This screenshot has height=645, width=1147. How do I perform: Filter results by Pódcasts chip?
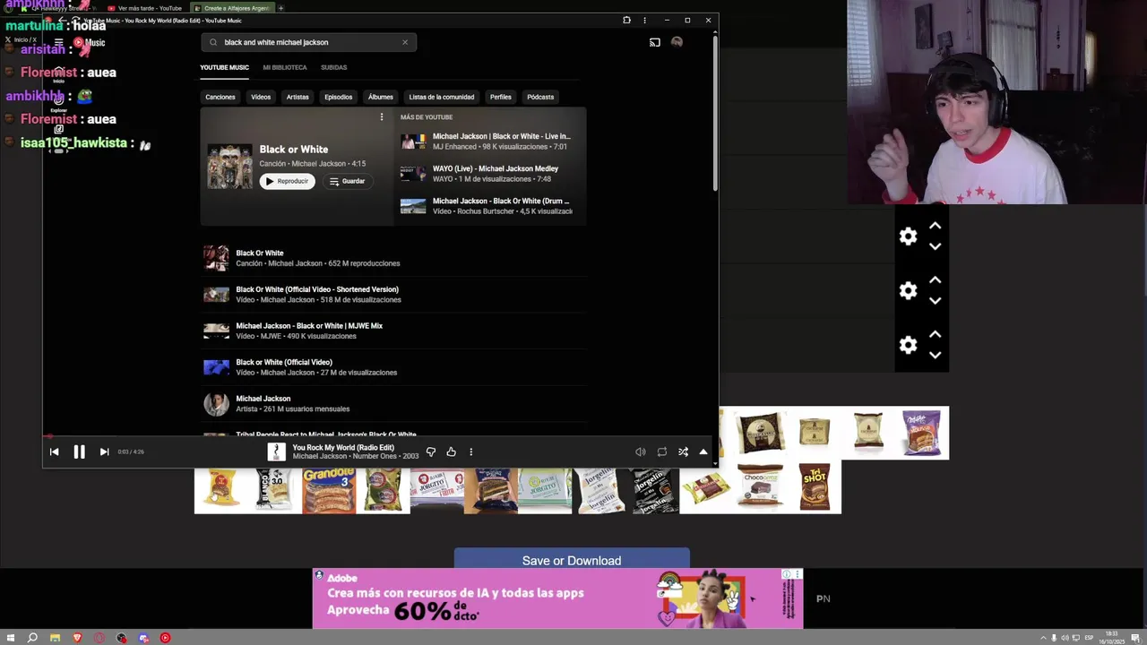(x=540, y=97)
